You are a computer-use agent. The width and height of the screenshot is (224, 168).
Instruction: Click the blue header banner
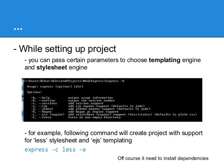[112, 19]
